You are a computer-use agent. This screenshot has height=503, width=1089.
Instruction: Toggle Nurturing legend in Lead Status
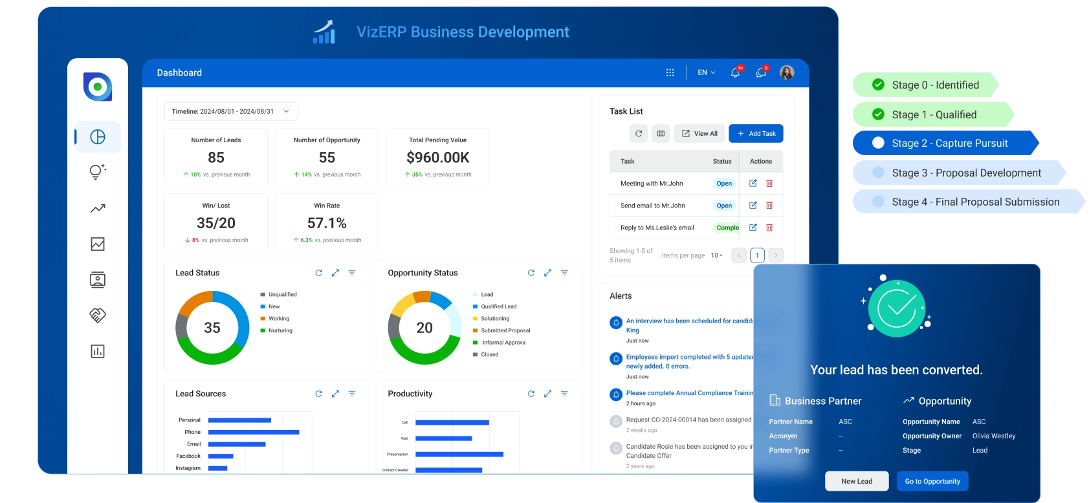click(276, 330)
